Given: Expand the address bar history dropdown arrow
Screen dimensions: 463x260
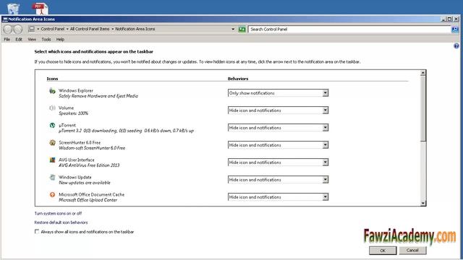Looking at the screenshot, I should coord(233,29).
